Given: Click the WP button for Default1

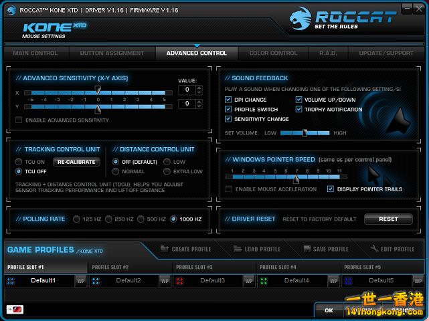Looking at the screenshot, I should pyautogui.click(x=81, y=281).
